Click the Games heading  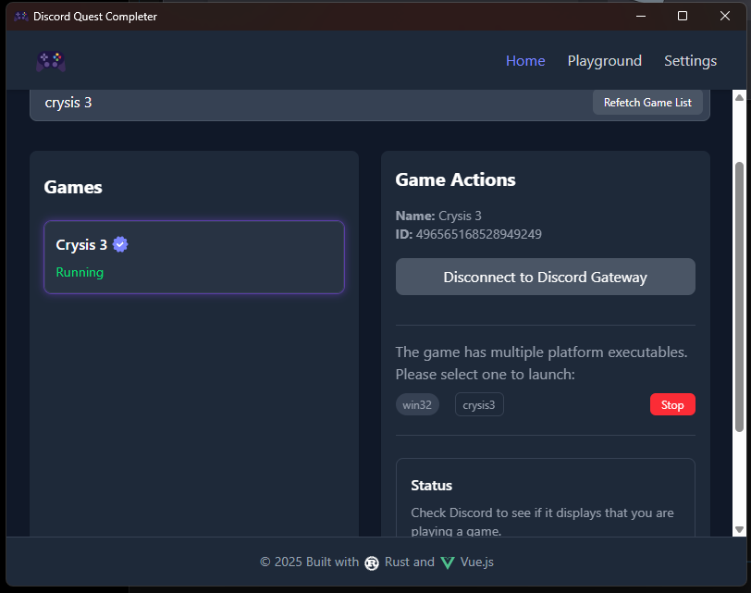[73, 187]
